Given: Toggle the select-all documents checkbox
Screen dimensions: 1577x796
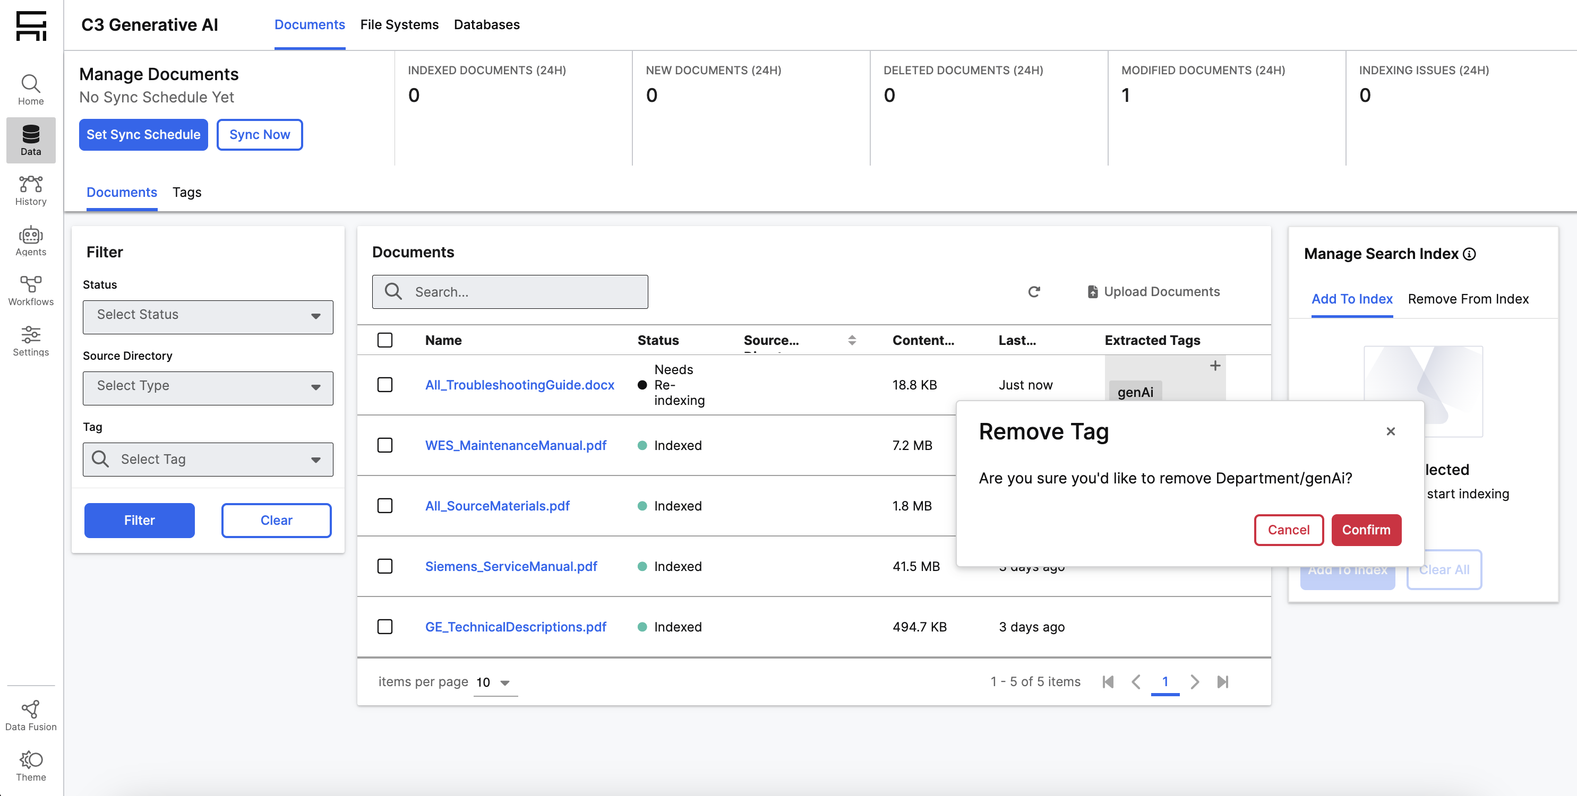Looking at the screenshot, I should click(x=384, y=340).
